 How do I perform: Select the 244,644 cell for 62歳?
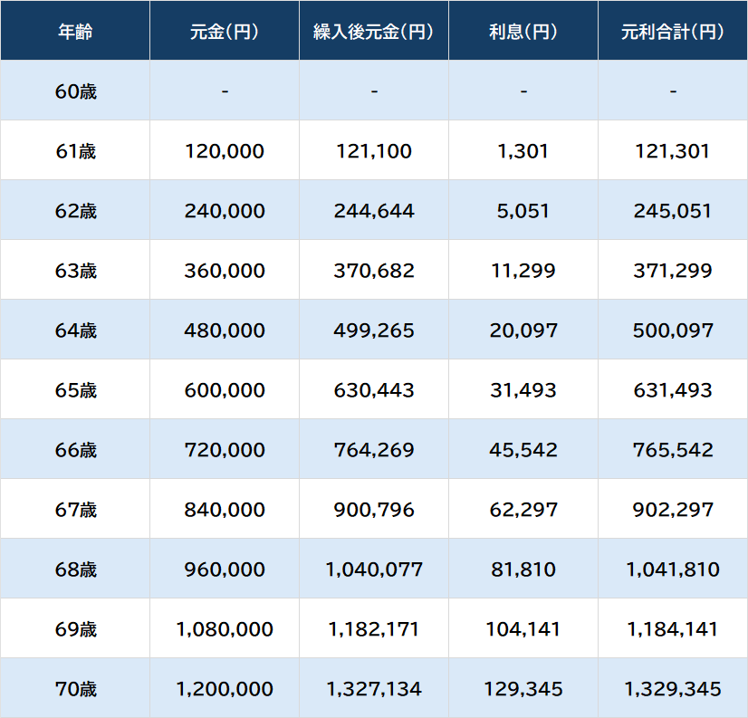(374, 211)
